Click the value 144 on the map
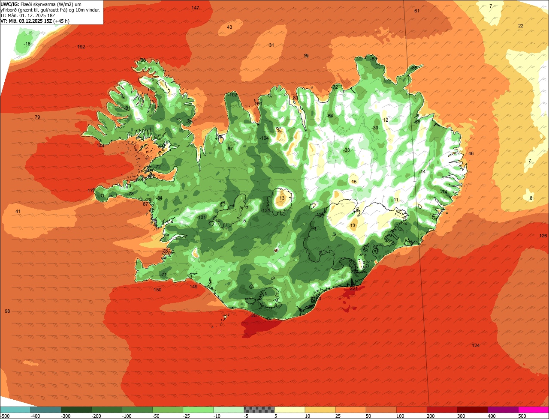The width and height of the screenshot is (549, 419). point(100,146)
